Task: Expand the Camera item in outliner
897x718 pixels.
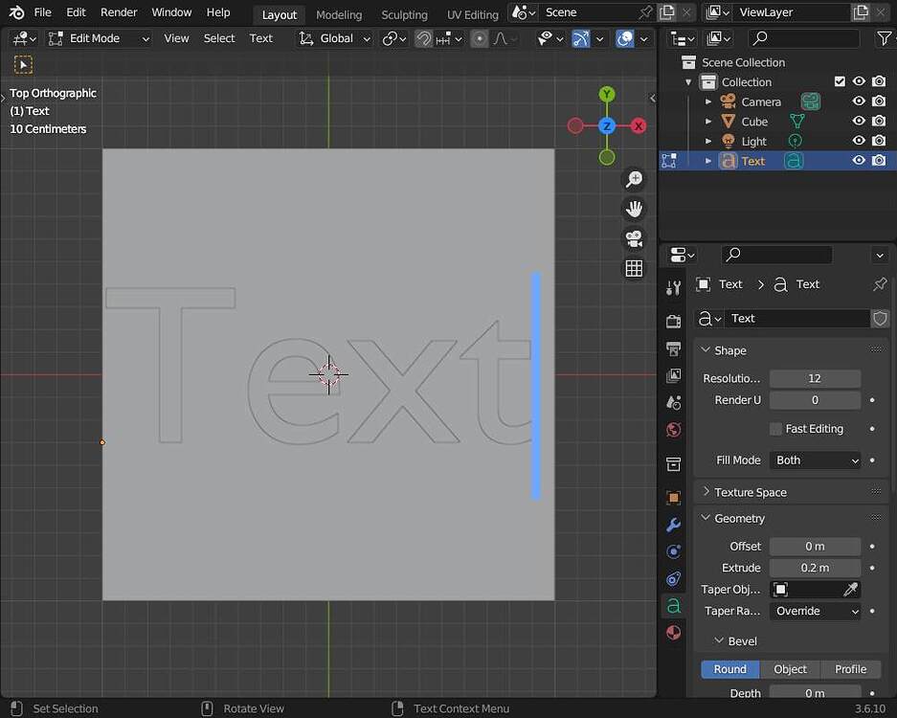Action: coord(708,101)
